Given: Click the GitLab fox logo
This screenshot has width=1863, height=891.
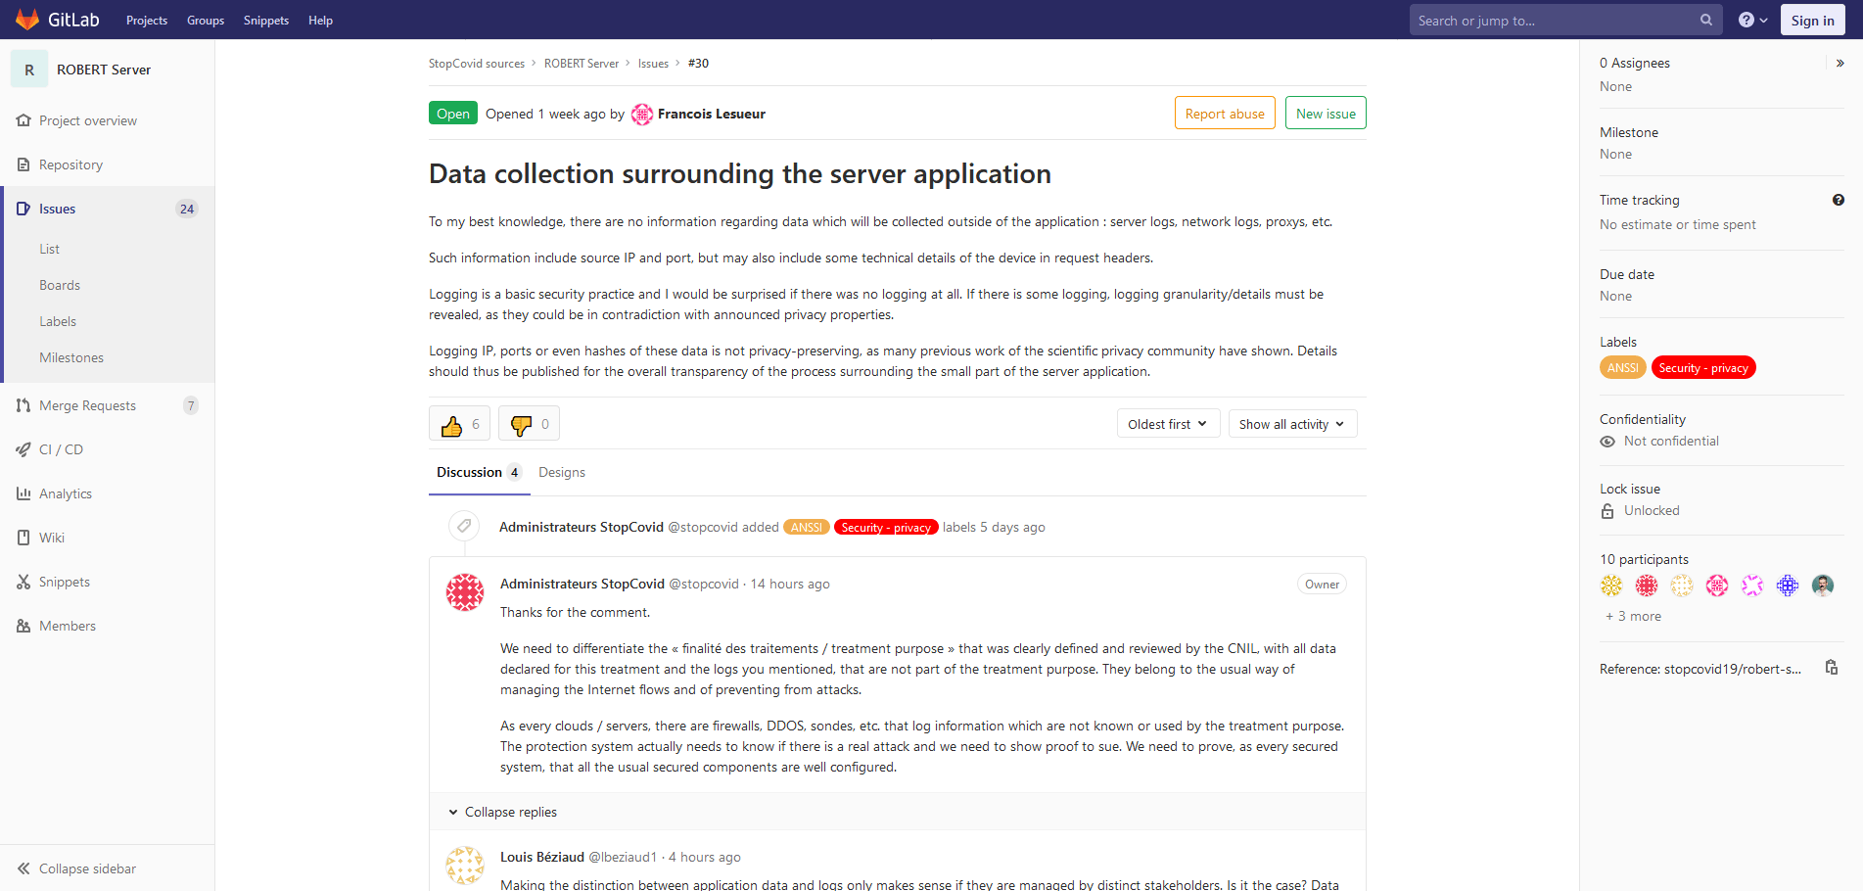Looking at the screenshot, I should [x=27, y=20].
